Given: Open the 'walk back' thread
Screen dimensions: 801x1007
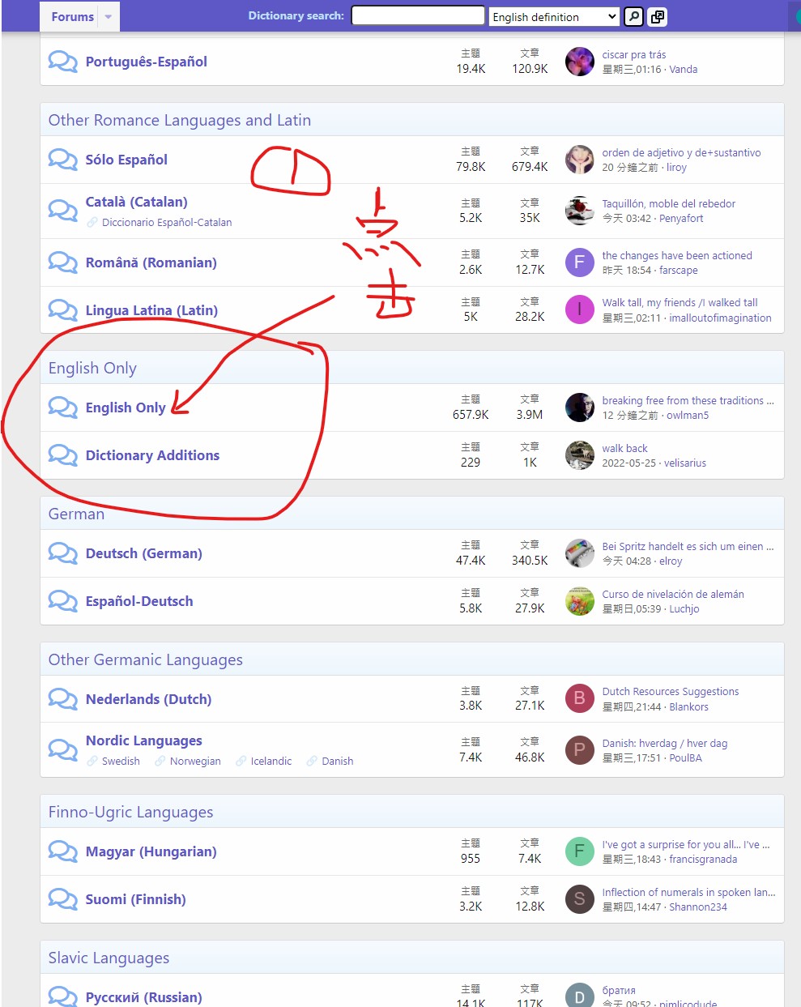Looking at the screenshot, I should point(624,448).
